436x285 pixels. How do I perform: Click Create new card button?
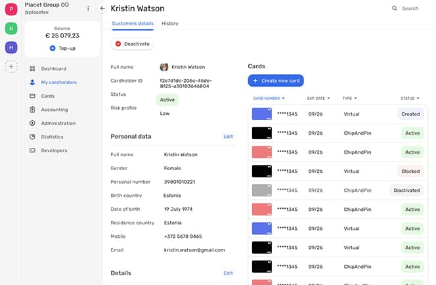tap(276, 81)
